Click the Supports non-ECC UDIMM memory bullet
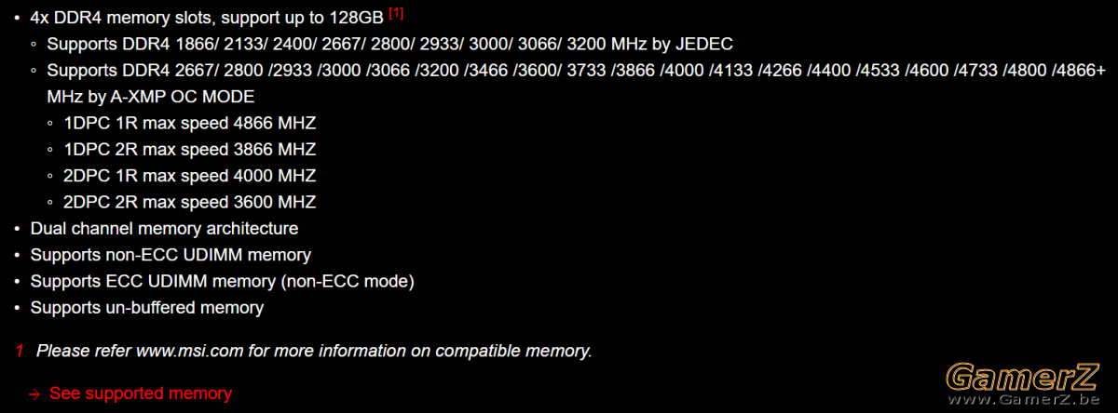The height and width of the screenshot is (413, 1118). tap(170, 254)
